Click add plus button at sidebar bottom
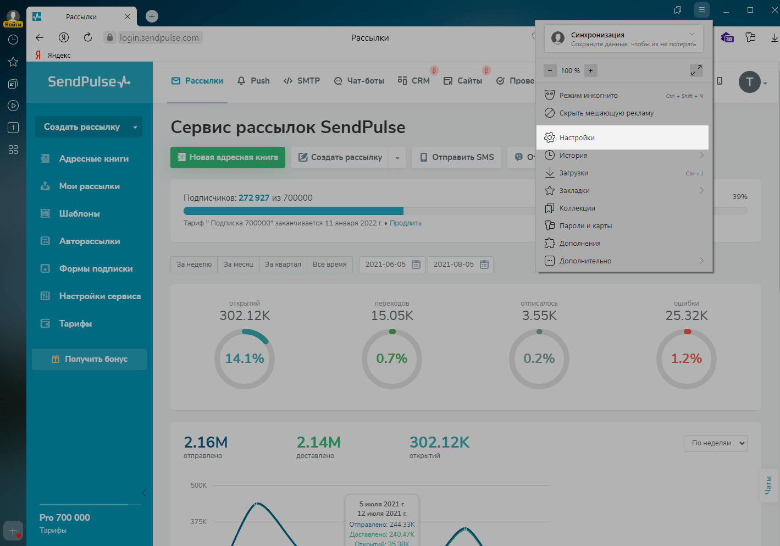 click(x=13, y=531)
